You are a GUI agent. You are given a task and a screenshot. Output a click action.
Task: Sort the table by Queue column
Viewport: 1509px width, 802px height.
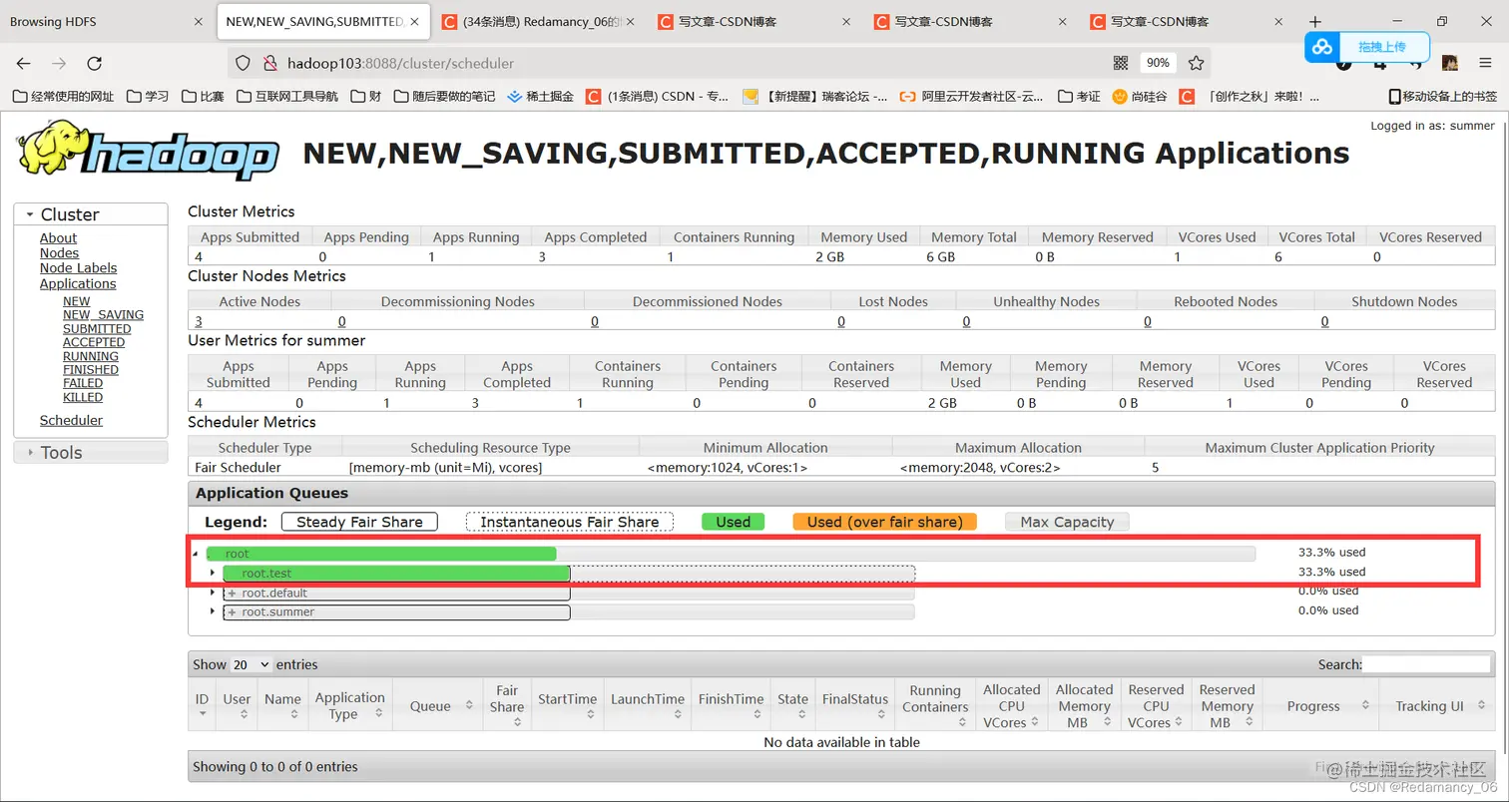[x=438, y=706]
